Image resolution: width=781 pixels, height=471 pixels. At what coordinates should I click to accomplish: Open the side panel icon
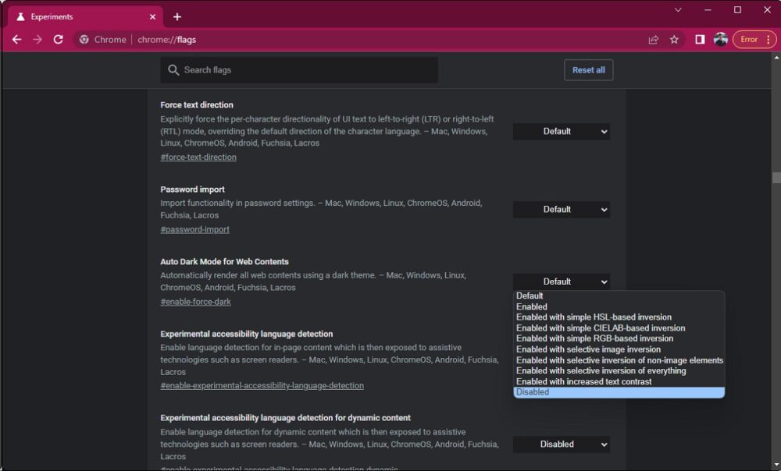coord(700,40)
